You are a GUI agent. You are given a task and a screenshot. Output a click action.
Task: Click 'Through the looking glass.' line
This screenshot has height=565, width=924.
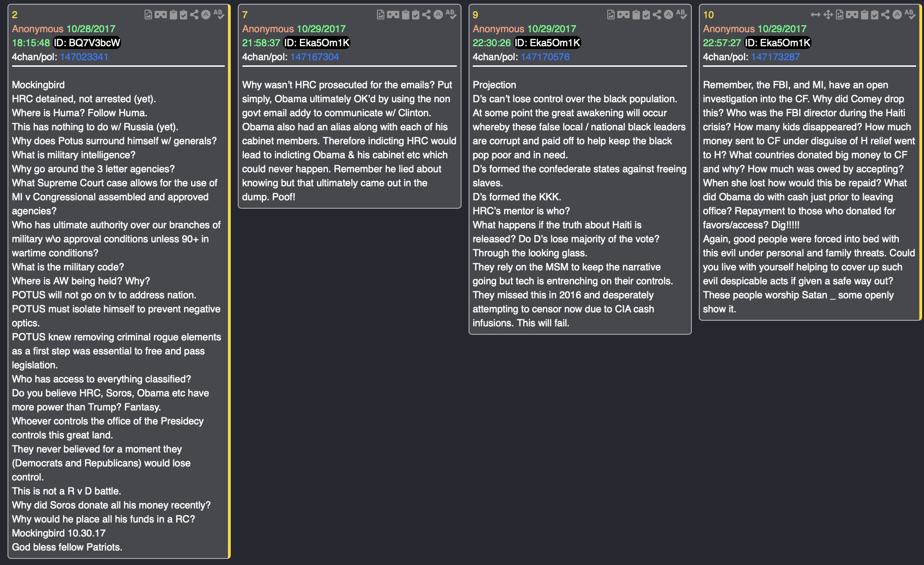click(530, 253)
